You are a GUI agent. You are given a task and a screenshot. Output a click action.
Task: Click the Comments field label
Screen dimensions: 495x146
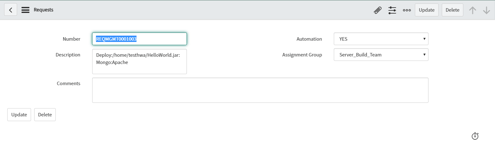(68, 84)
